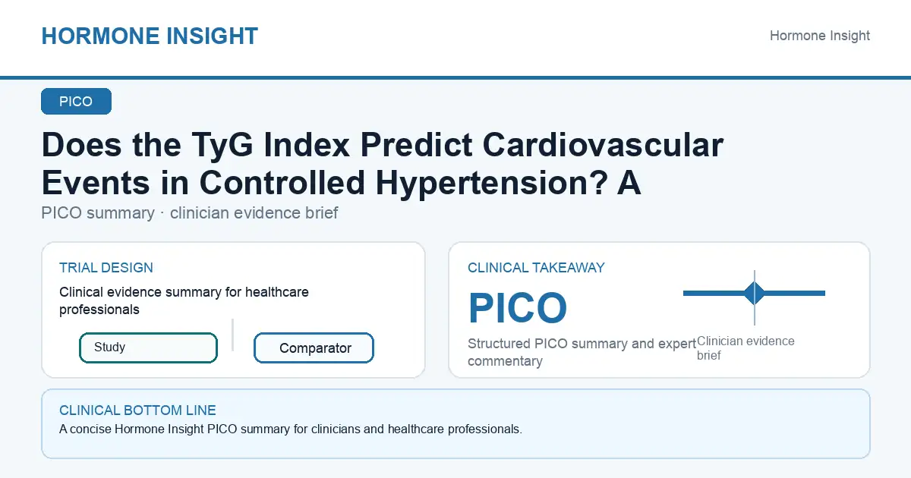The height and width of the screenshot is (478, 911).
Task: Click the HORMONE INSIGHT logo
Action: pos(150,36)
